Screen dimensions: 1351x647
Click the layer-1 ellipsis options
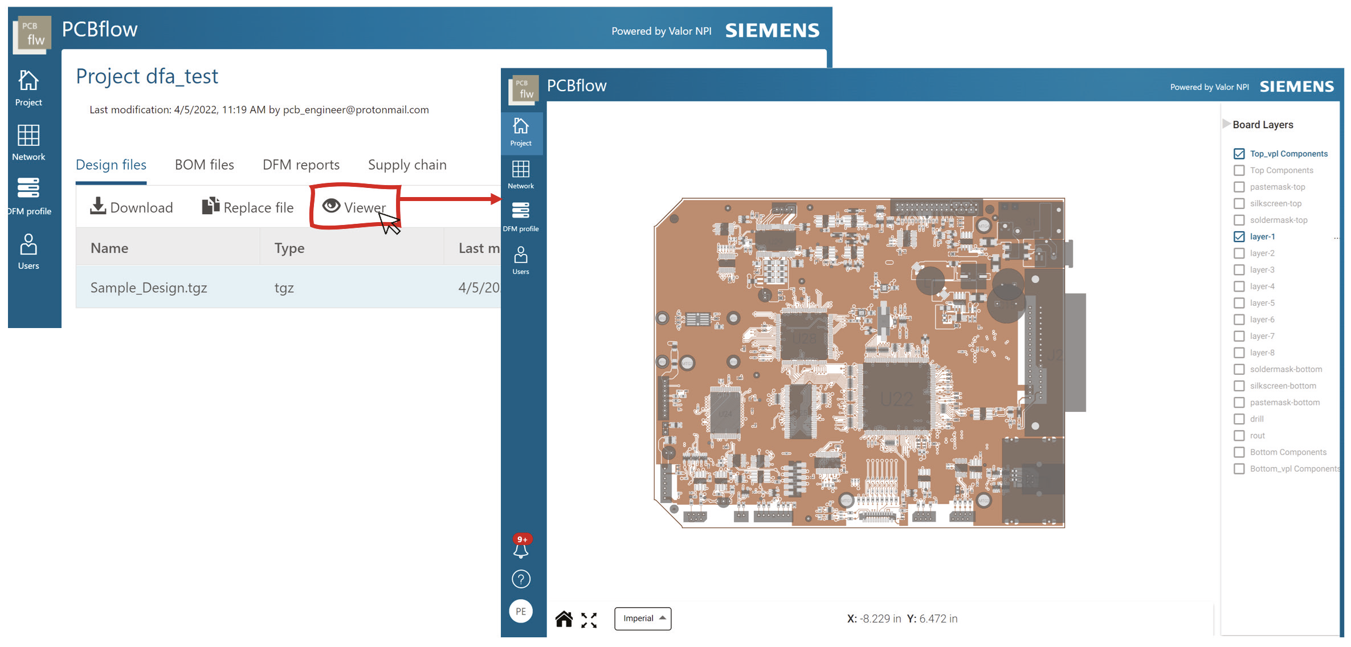[1336, 238]
